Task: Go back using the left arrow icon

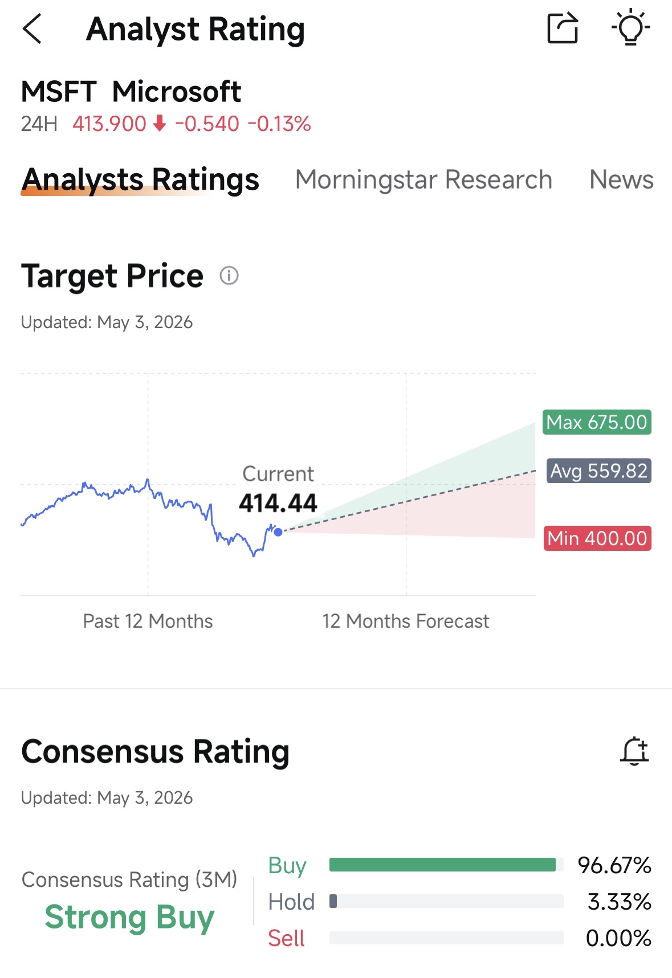Action: [32, 28]
